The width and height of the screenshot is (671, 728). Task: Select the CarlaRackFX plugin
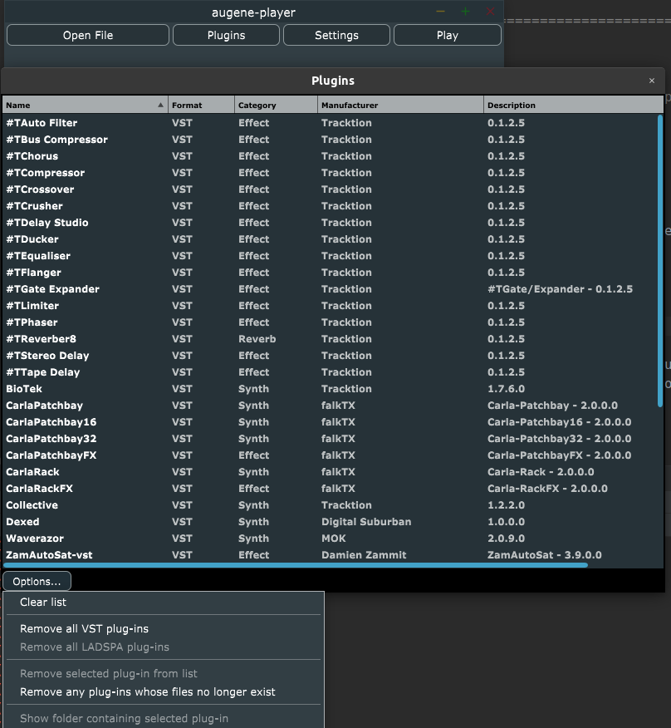331,489
